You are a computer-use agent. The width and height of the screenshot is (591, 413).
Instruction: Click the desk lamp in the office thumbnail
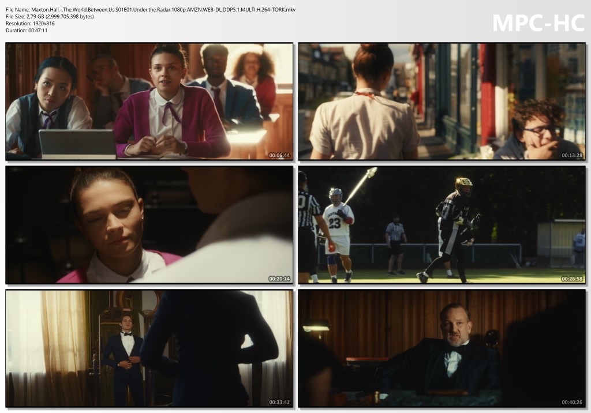click(x=316, y=328)
